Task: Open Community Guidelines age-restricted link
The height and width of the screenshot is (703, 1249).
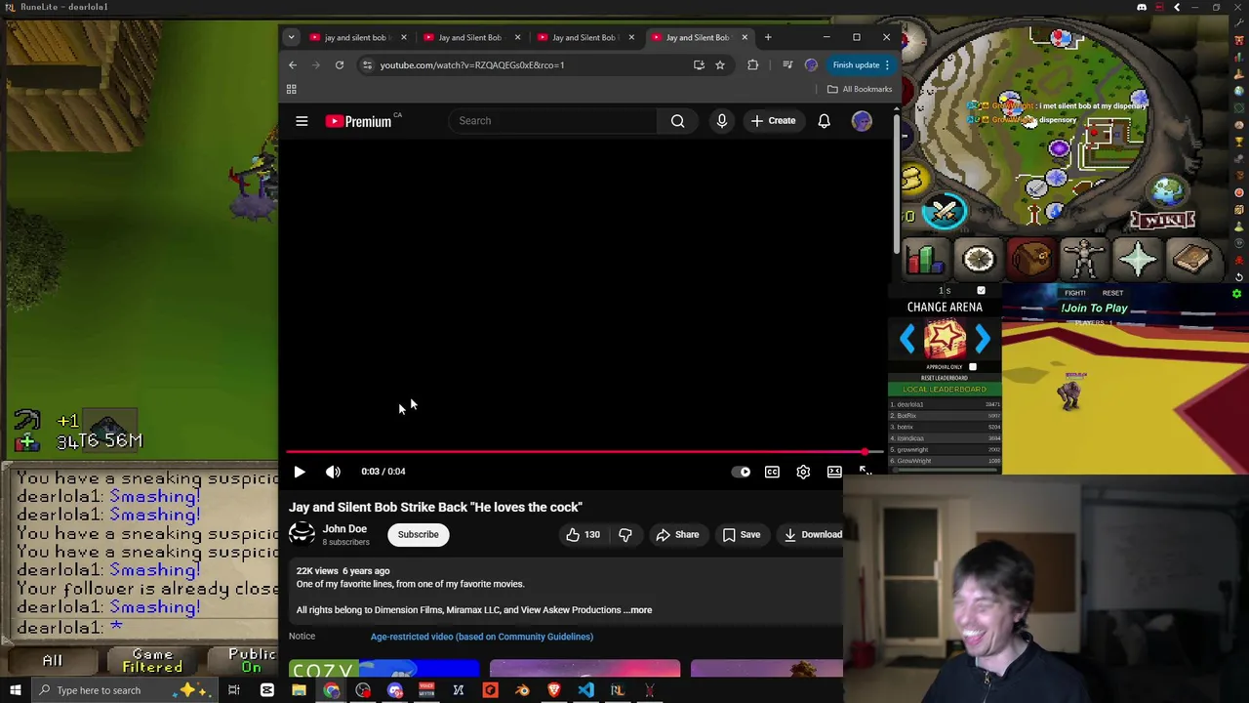Action: point(482,637)
